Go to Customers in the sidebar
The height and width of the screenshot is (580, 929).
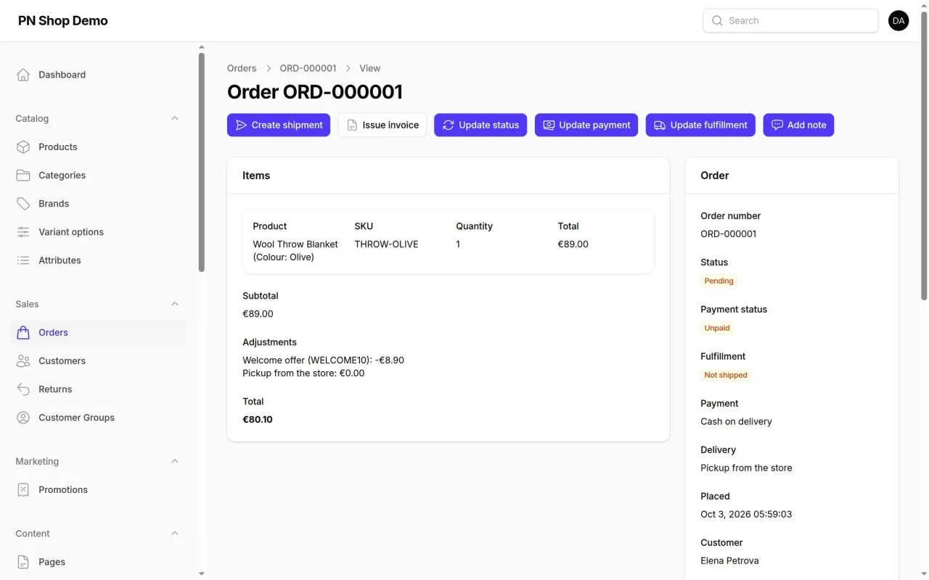point(98,360)
